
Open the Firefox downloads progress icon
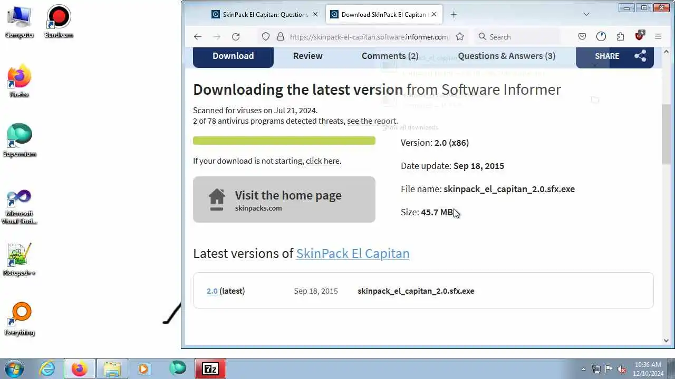click(x=601, y=36)
